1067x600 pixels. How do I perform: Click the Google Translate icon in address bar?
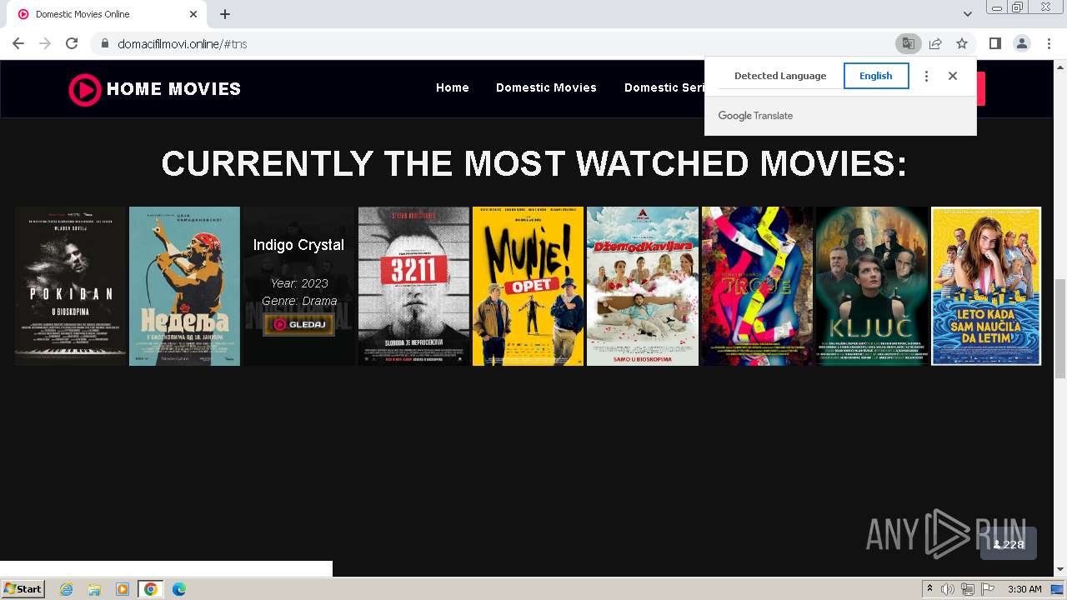[x=908, y=43]
